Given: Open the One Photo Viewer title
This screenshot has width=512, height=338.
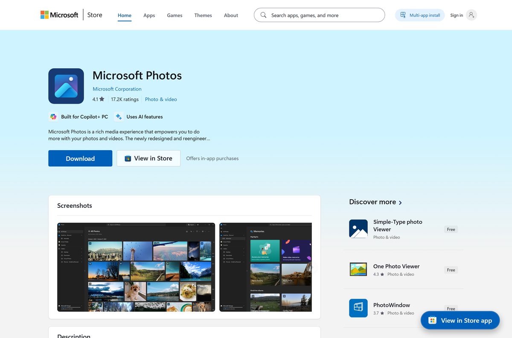Looking at the screenshot, I should 396,266.
